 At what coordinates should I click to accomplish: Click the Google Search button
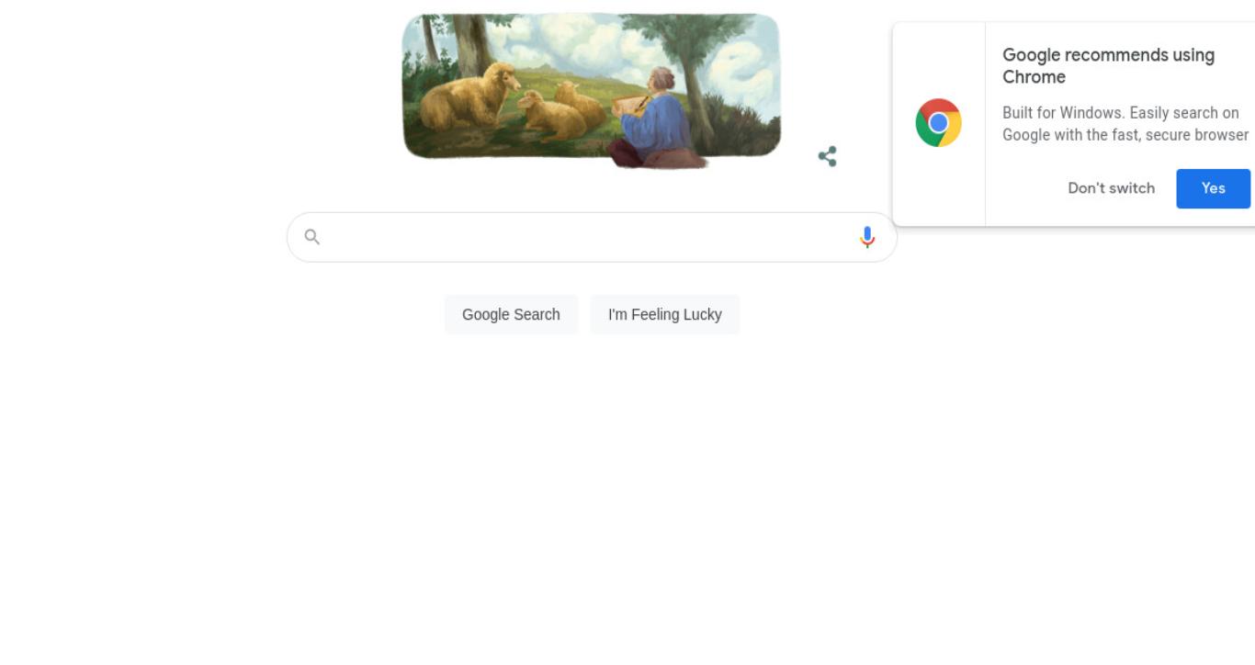511,314
